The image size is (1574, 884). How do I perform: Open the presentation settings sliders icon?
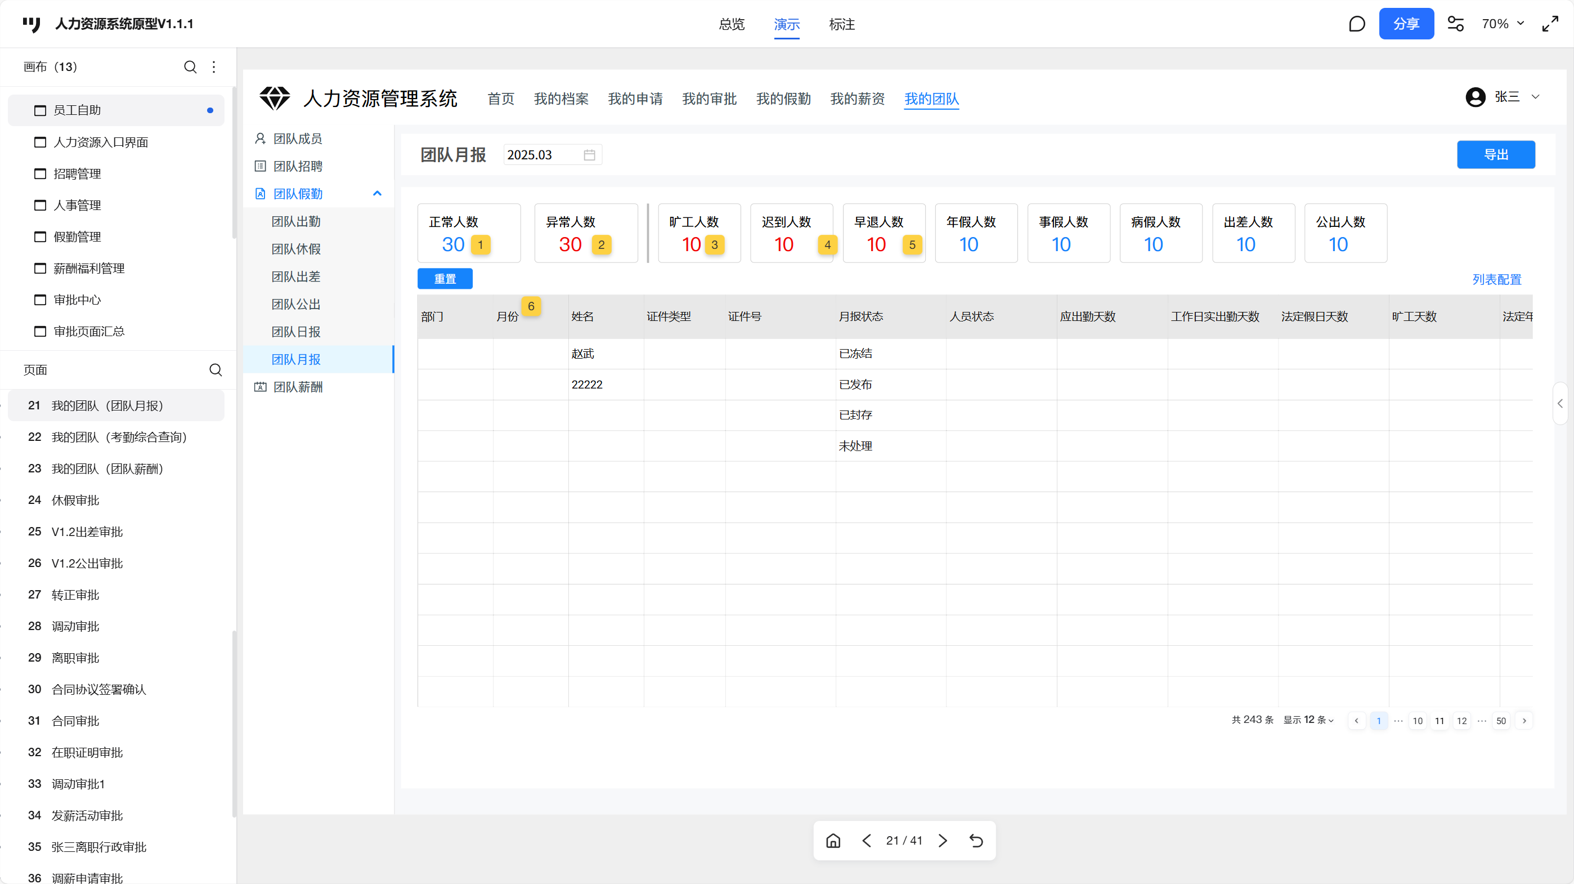click(x=1455, y=24)
